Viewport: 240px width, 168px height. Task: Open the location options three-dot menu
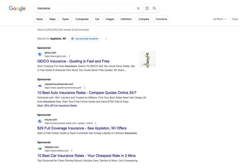coord(106,38)
